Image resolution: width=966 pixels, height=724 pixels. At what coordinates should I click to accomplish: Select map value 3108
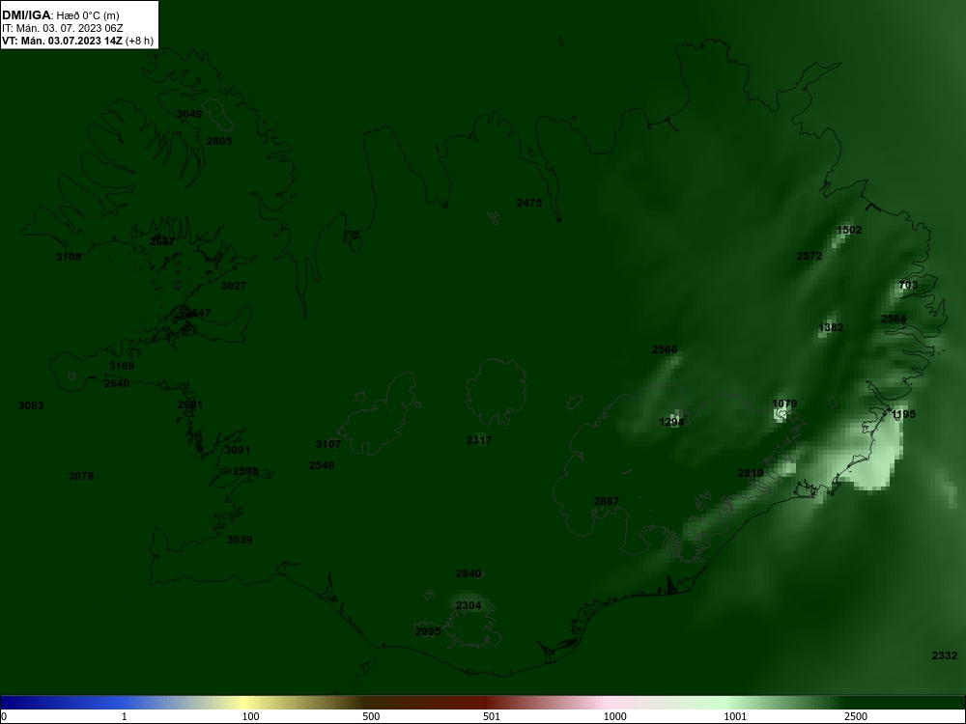[69, 257]
